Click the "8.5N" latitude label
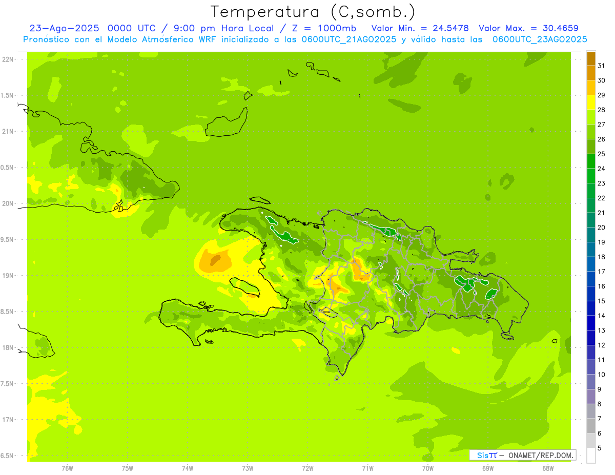Viewport: 615px width, 475px height. [7, 312]
